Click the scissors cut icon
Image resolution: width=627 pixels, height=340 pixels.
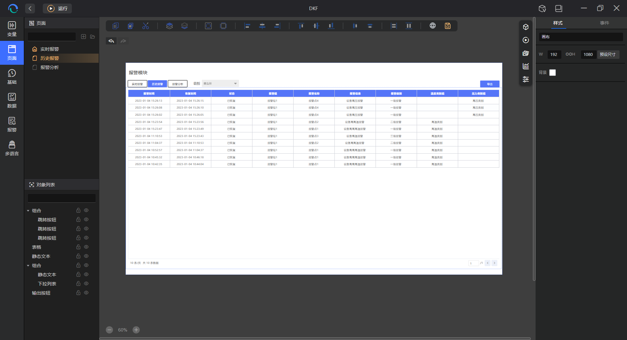146,26
